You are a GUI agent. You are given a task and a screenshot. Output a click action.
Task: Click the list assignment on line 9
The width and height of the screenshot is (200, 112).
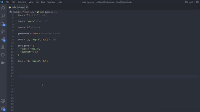[x=37, y=40]
